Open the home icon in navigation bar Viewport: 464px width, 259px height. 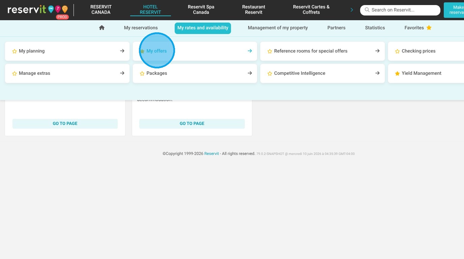click(x=102, y=28)
